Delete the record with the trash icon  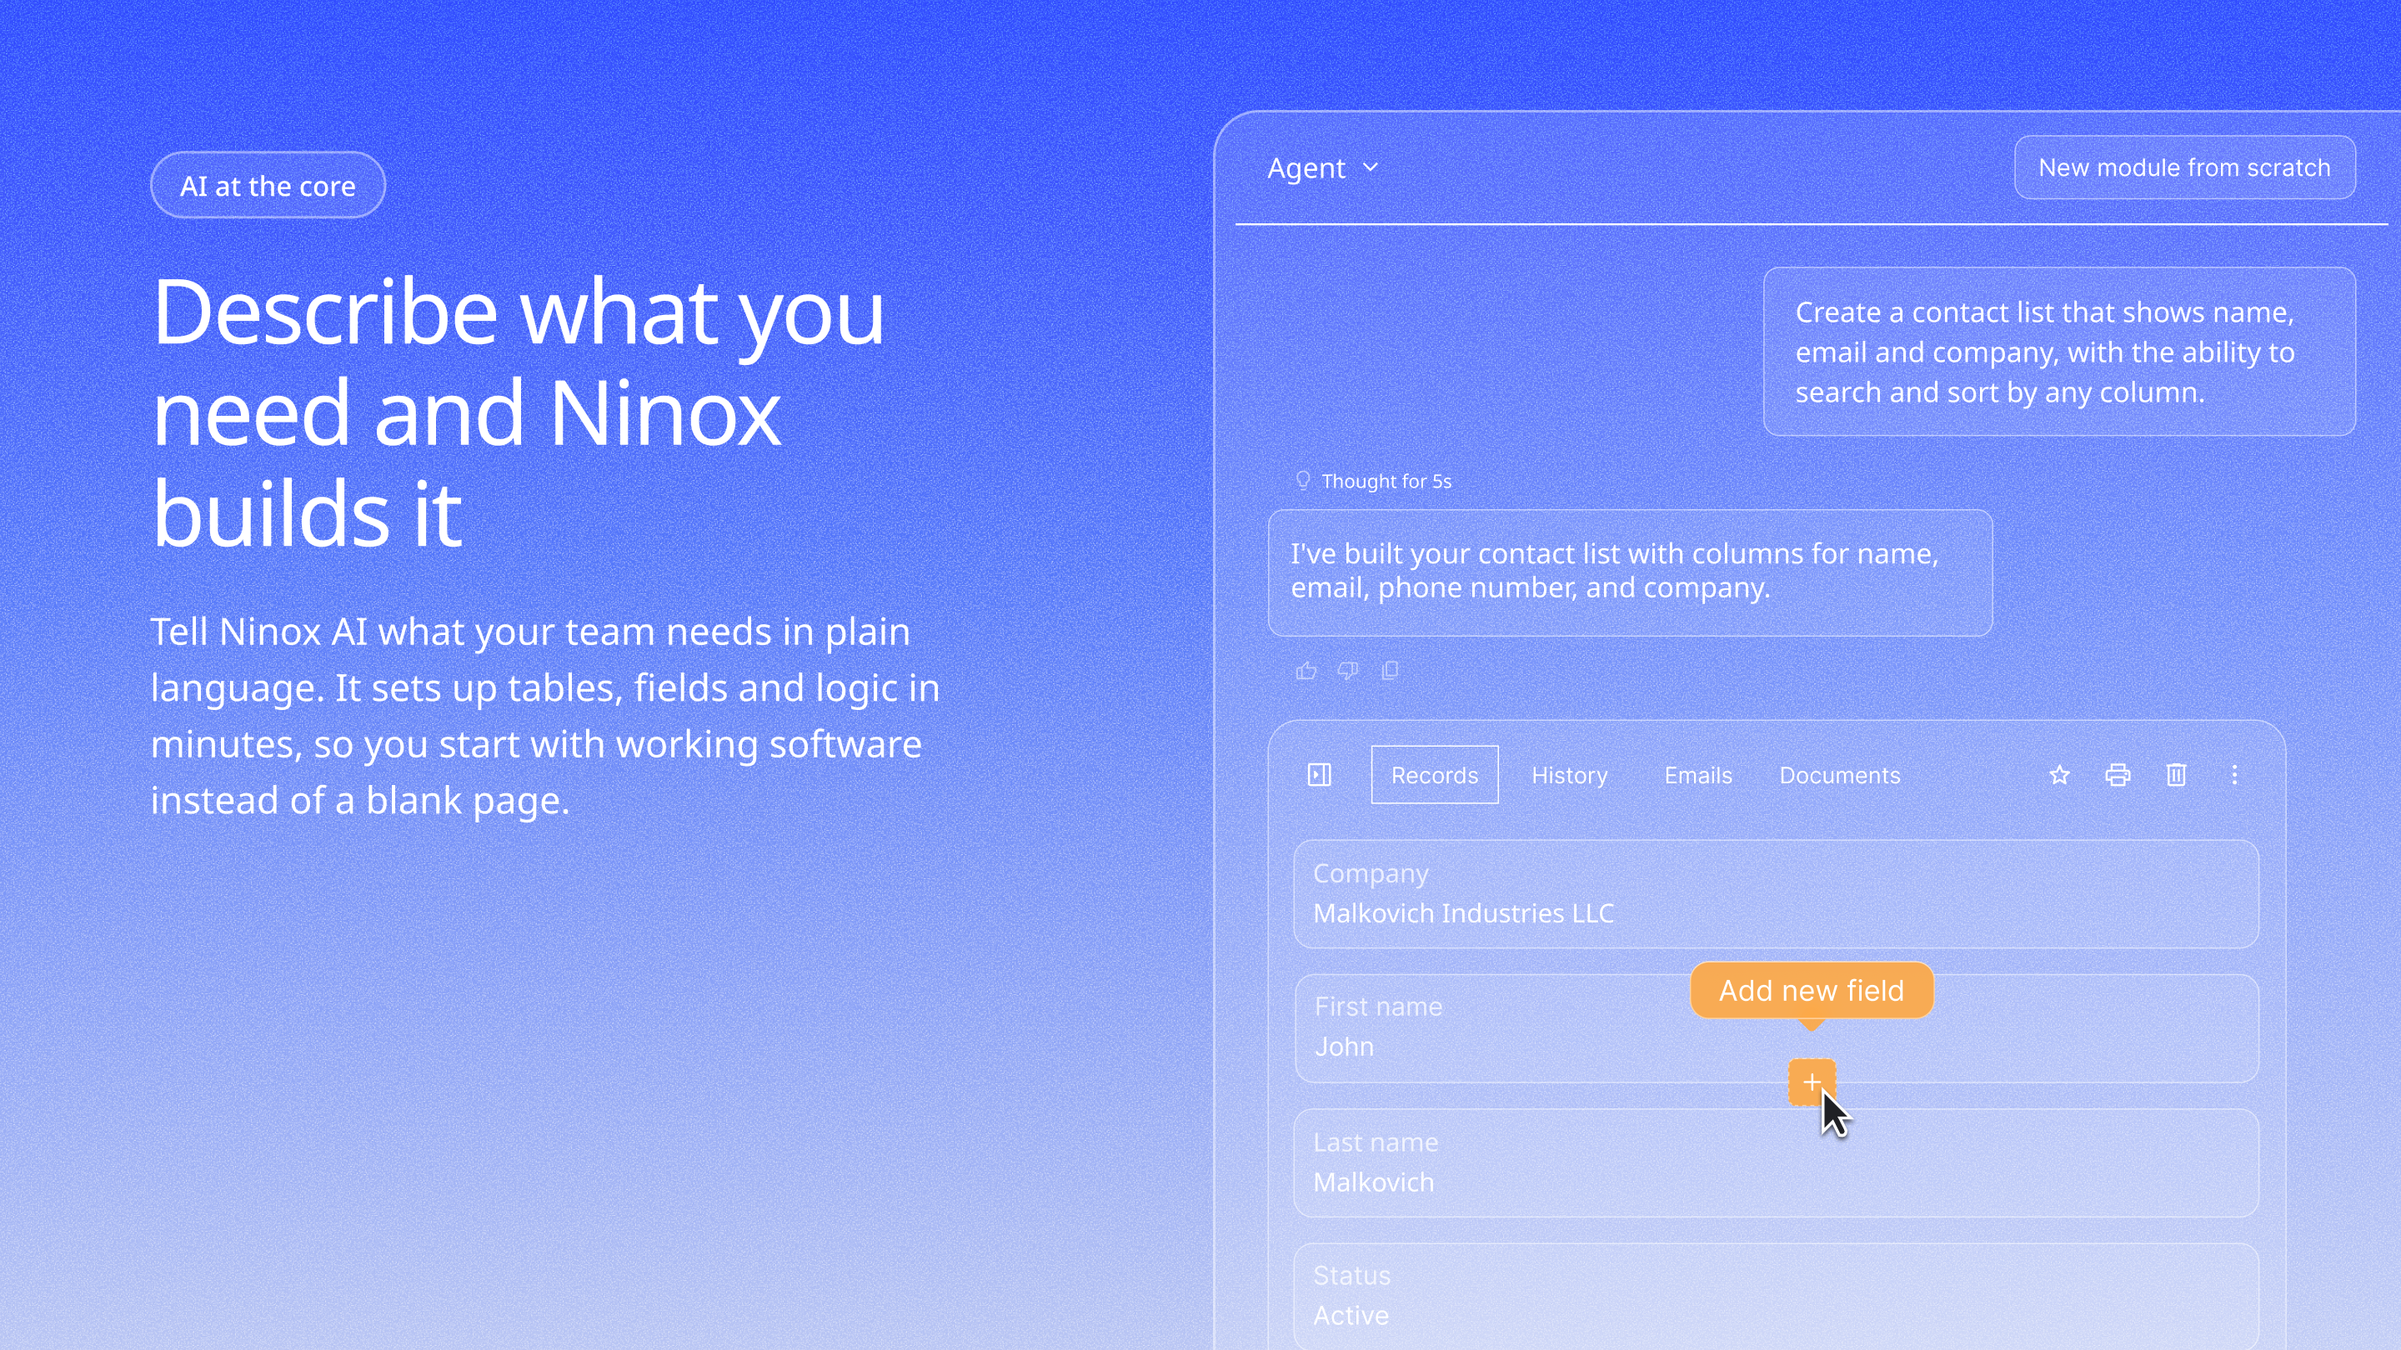pos(2177,774)
